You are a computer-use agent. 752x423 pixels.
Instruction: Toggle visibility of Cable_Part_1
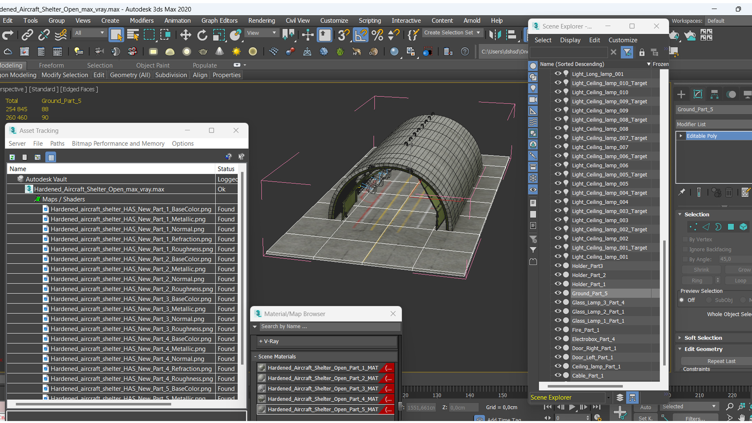tap(558, 375)
